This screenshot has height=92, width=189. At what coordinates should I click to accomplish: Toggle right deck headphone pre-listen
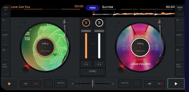pyautogui.click(x=99, y=64)
